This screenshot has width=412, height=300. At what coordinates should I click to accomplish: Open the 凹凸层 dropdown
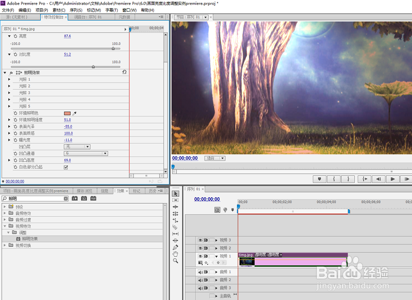(x=77, y=146)
